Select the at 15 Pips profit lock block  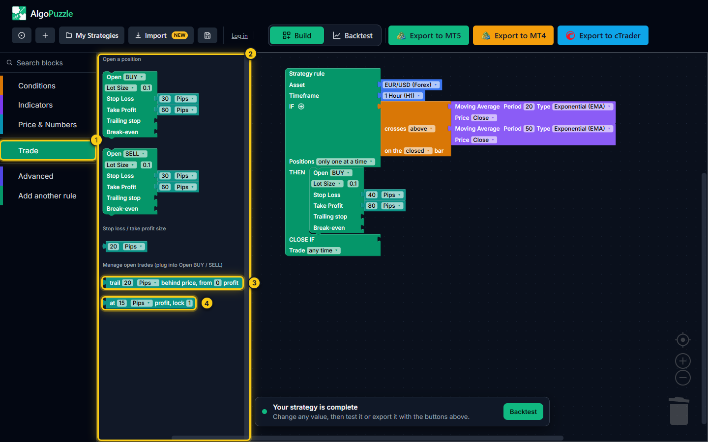coord(149,303)
